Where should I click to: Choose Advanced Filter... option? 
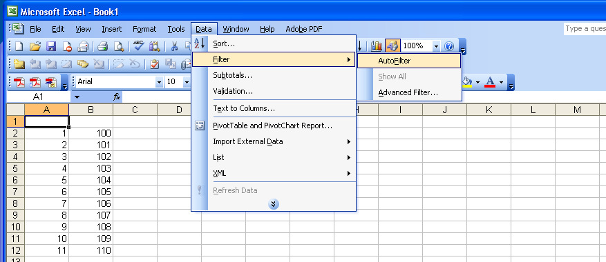click(409, 92)
